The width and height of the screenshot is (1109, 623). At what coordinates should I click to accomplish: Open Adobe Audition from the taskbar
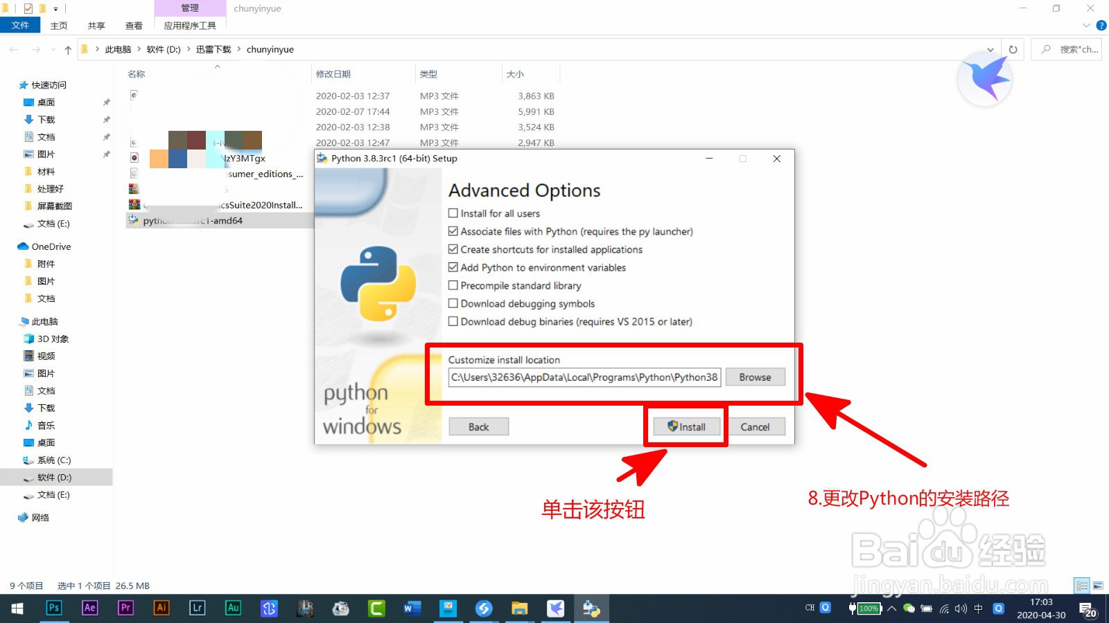click(x=234, y=608)
